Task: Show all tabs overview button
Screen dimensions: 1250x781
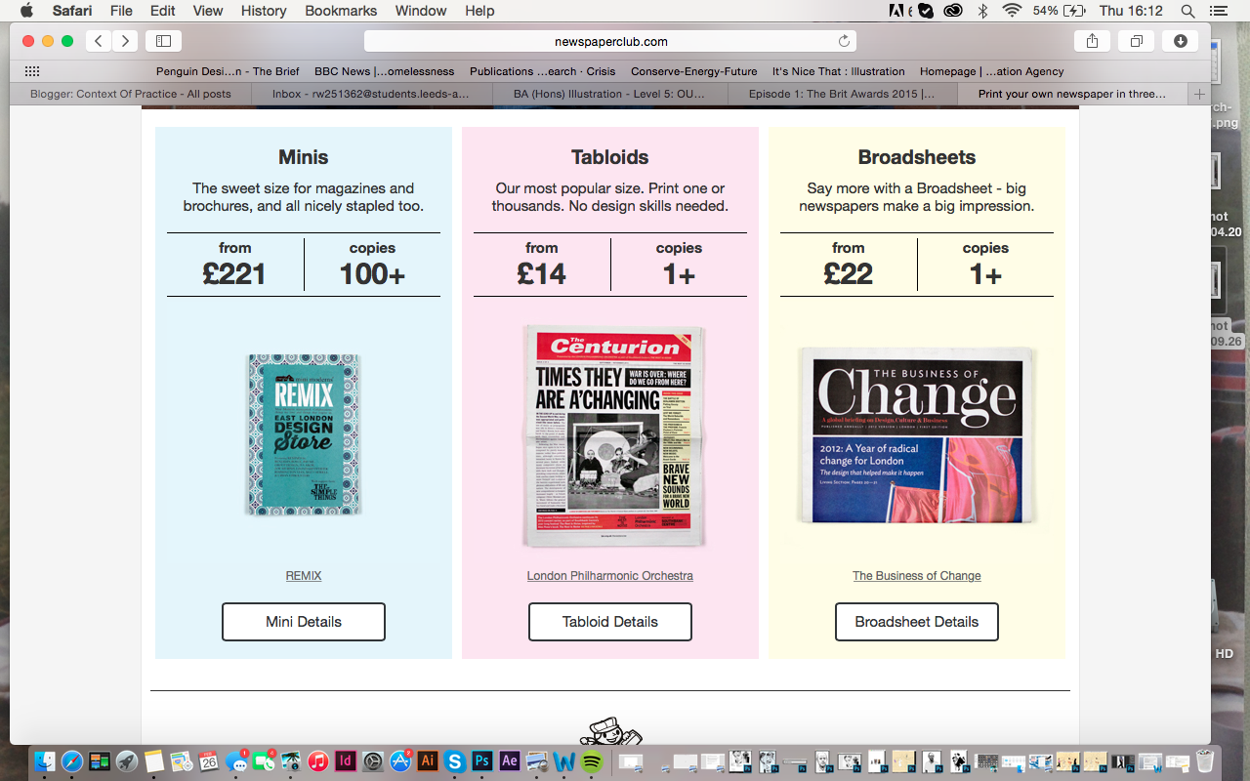Action: pyautogui.click(x=1137, y=41)
